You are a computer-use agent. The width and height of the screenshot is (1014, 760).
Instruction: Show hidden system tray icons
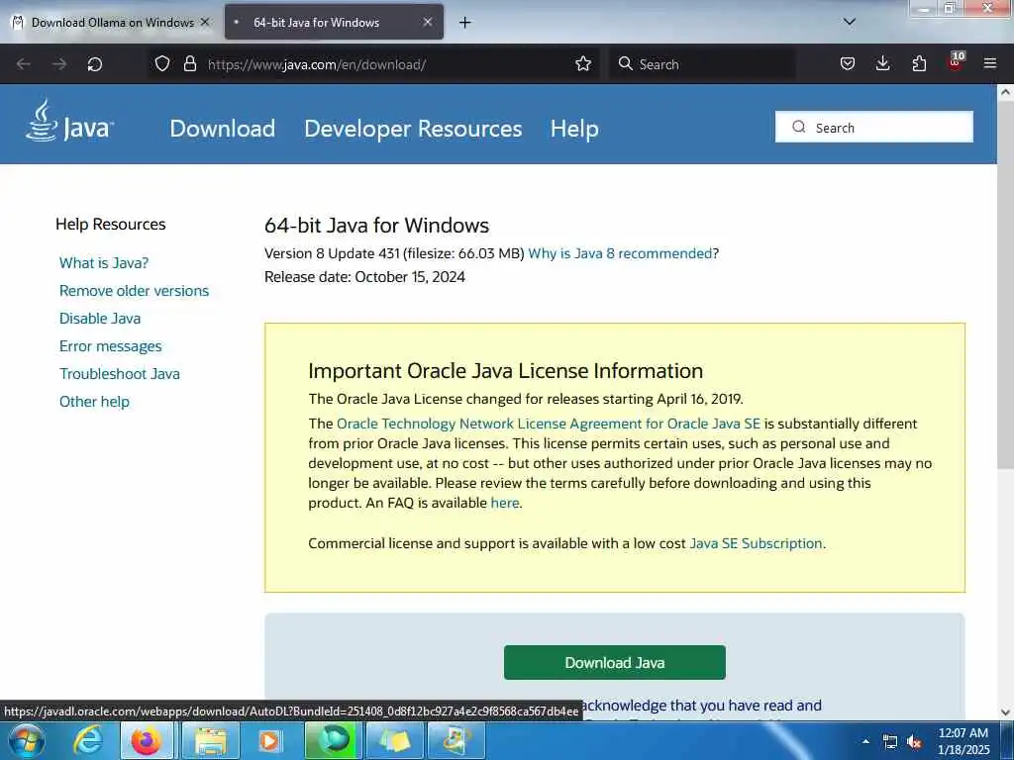[x=865, y=742]
